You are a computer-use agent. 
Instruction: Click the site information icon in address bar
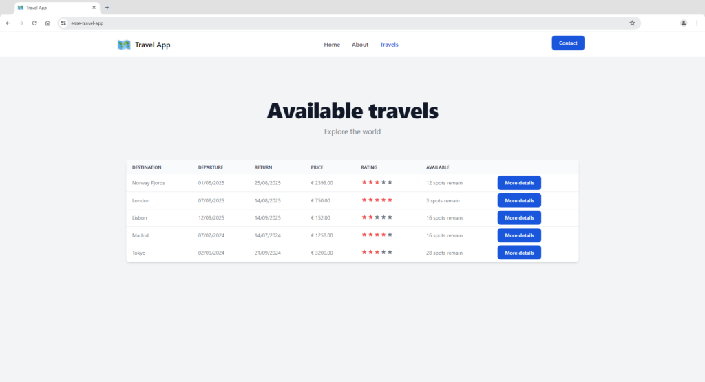point(63,23)
